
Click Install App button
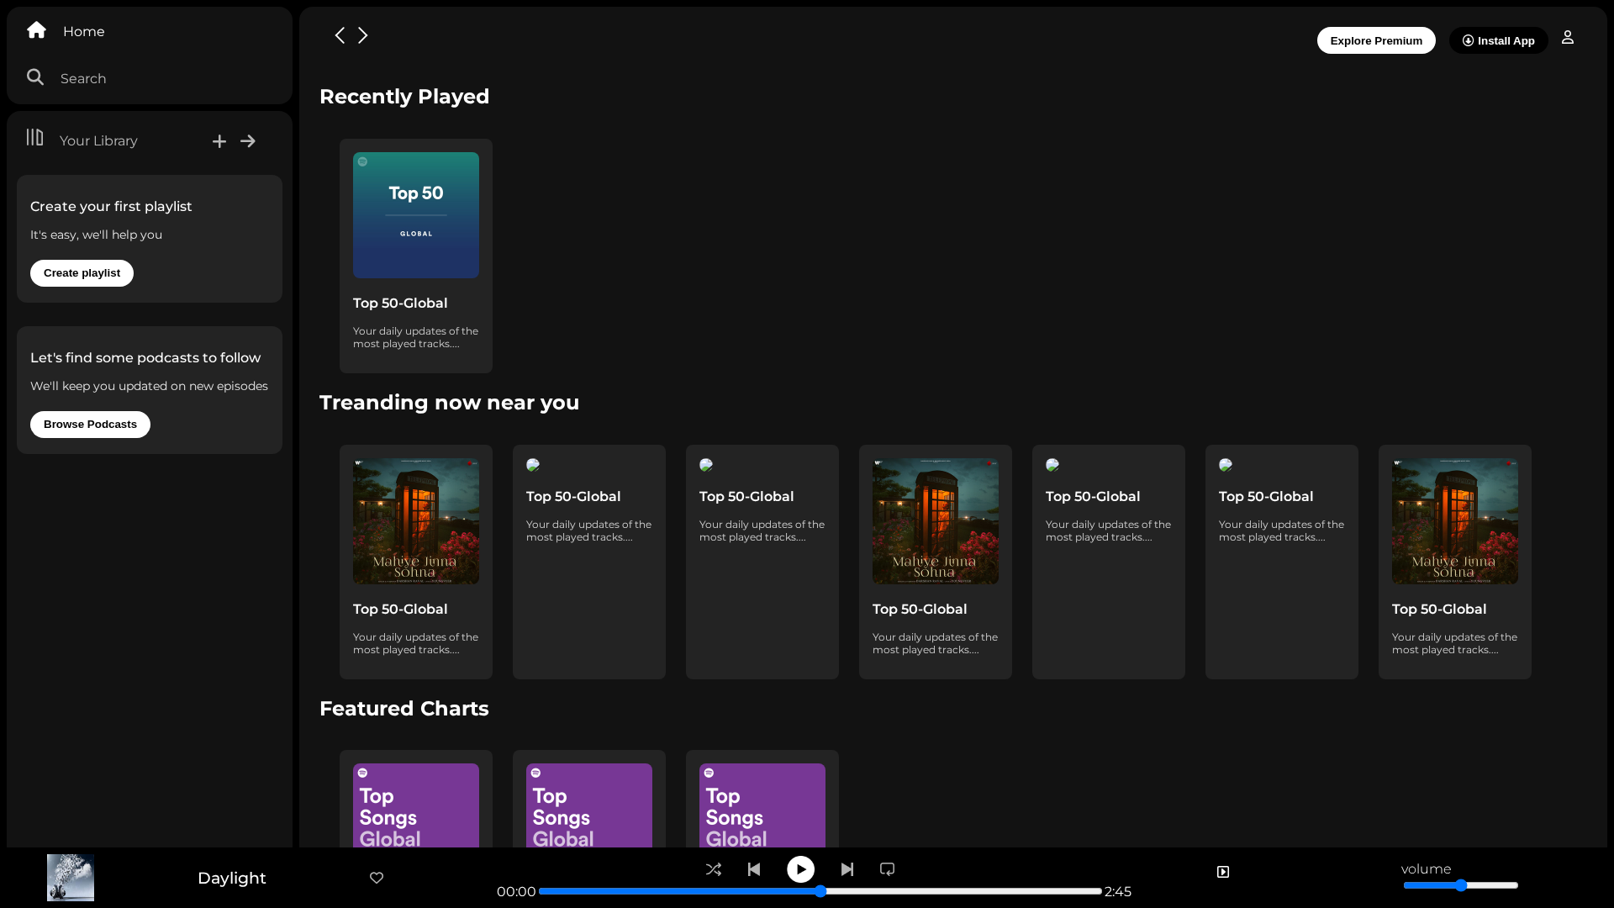pyautogui.click(x=1498, y=40)
